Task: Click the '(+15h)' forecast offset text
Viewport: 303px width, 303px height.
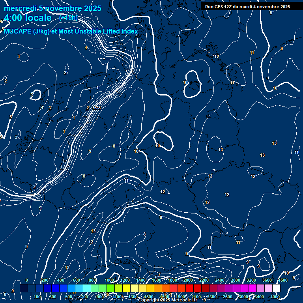Action: click(x=68, y=18)
